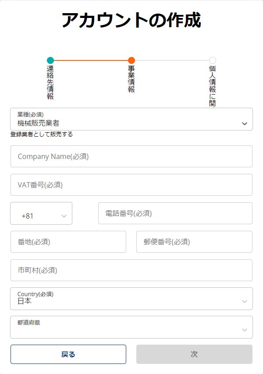Focus the VAT番号 input field
The image size is (263, 374).
click(x=131, y=185)
